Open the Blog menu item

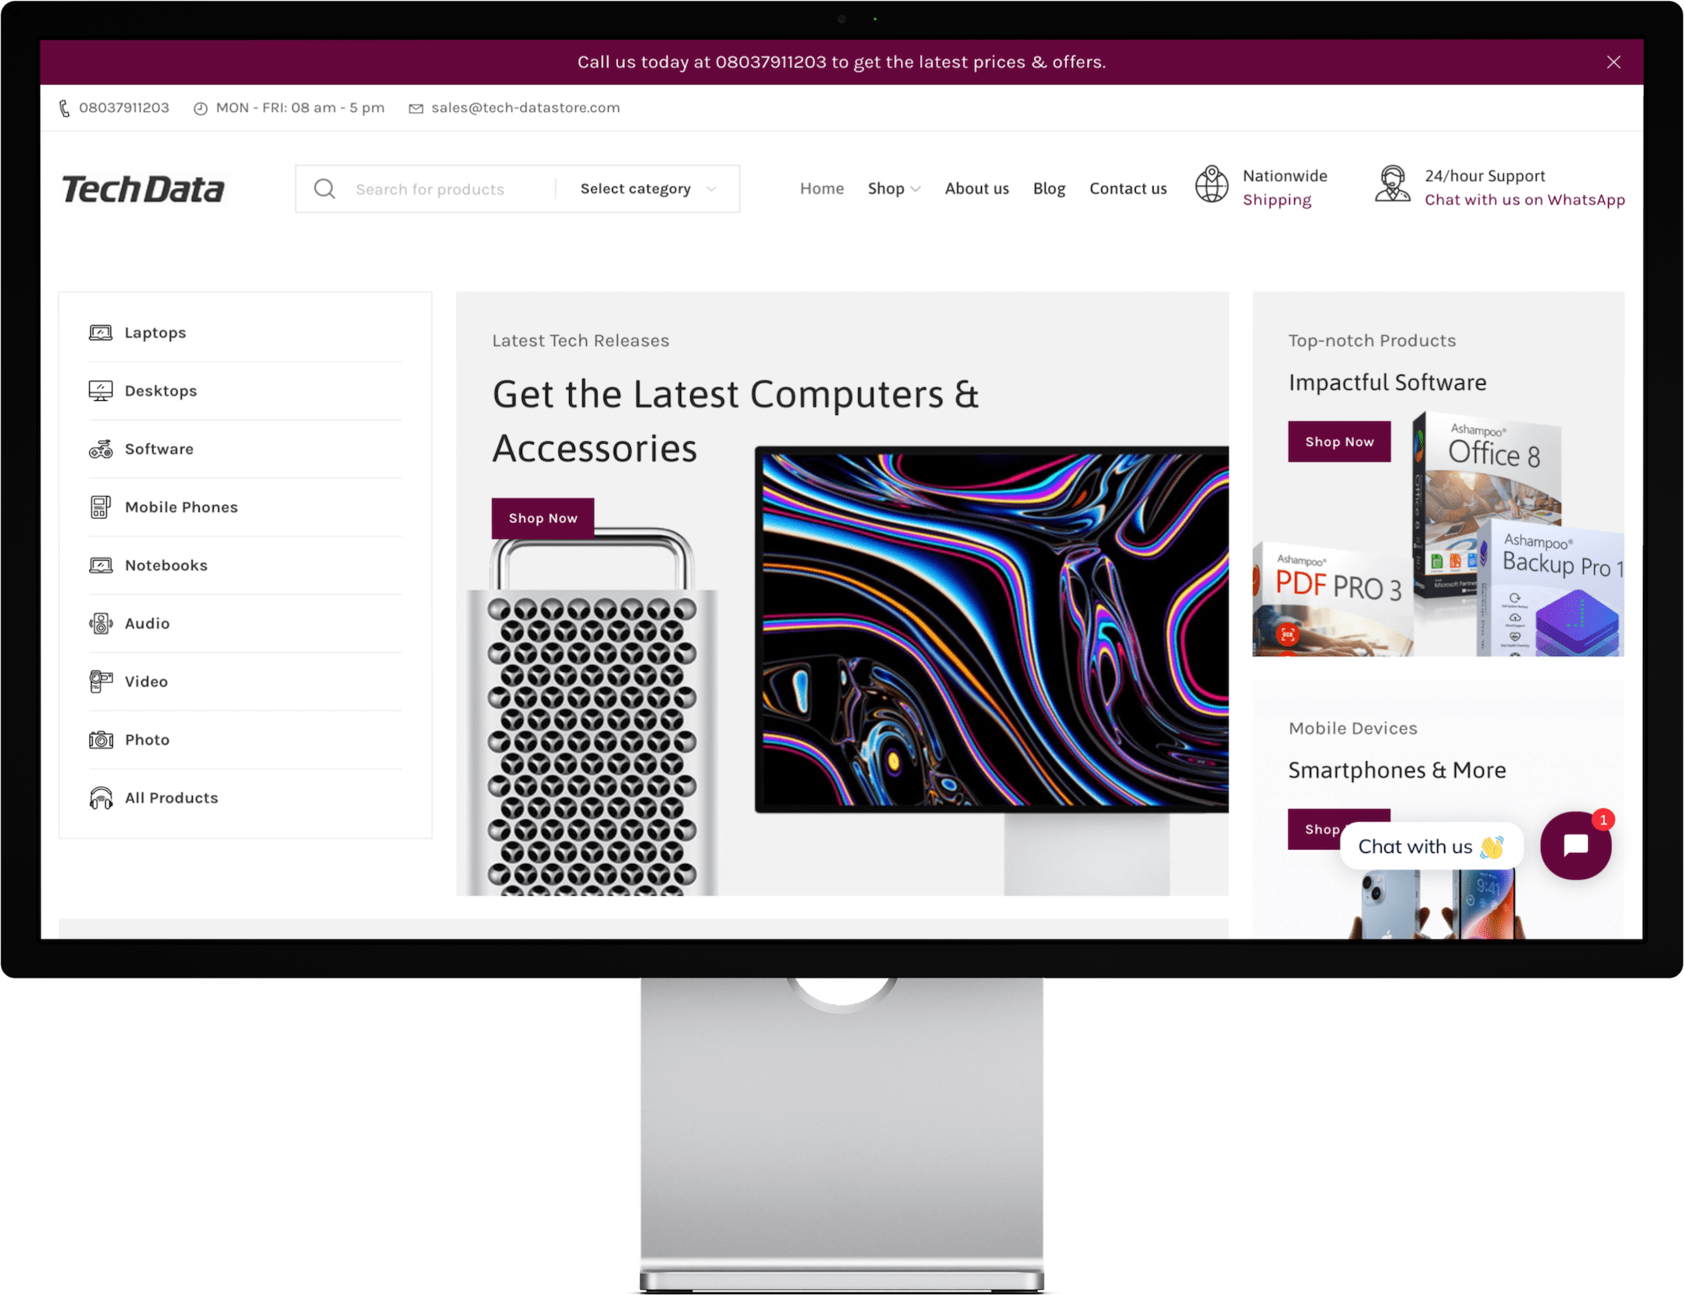[x=1049, y=189]
